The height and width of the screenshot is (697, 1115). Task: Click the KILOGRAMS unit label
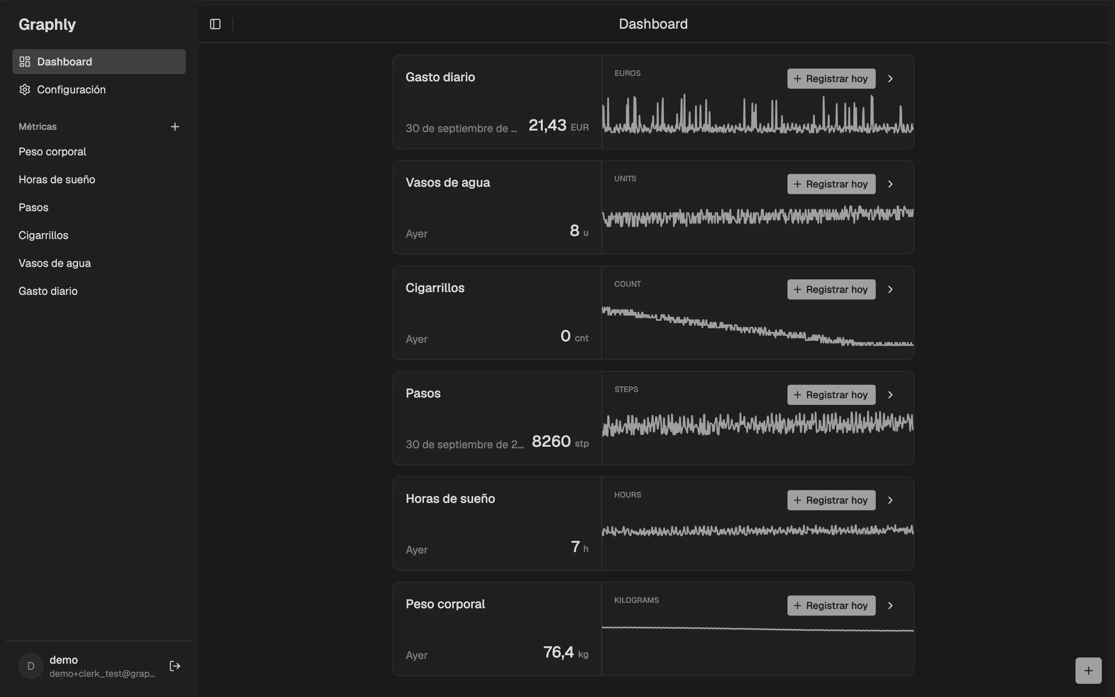(x=636, y=600)
